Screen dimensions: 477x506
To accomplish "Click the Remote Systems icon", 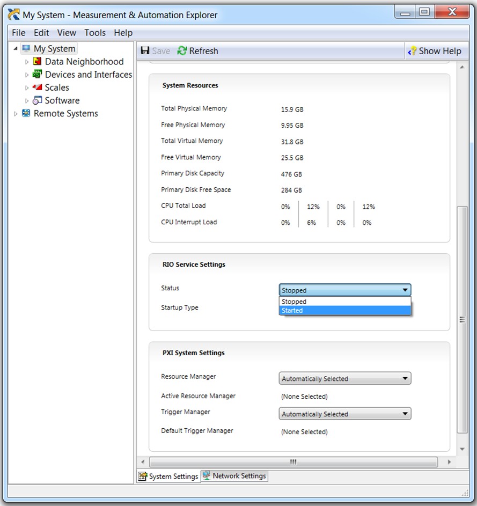I will (x=26, y=113).
